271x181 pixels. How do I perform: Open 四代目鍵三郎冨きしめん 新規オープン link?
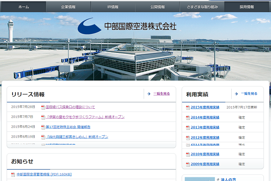77,137
